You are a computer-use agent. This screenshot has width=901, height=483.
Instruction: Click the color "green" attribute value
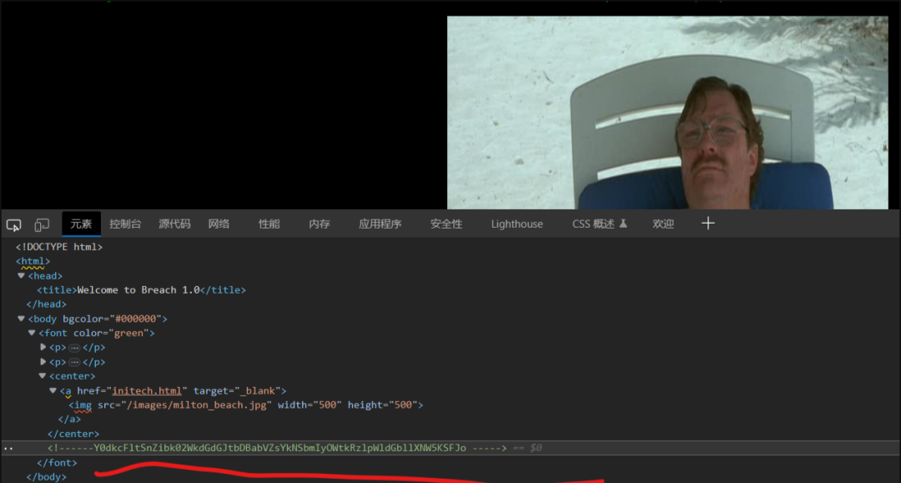coord(127,333)
